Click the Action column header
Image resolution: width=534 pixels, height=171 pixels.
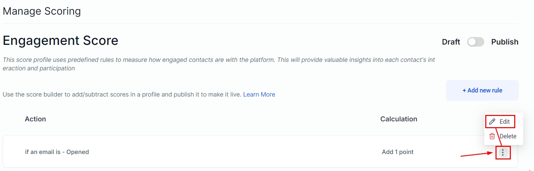point(35,119)
